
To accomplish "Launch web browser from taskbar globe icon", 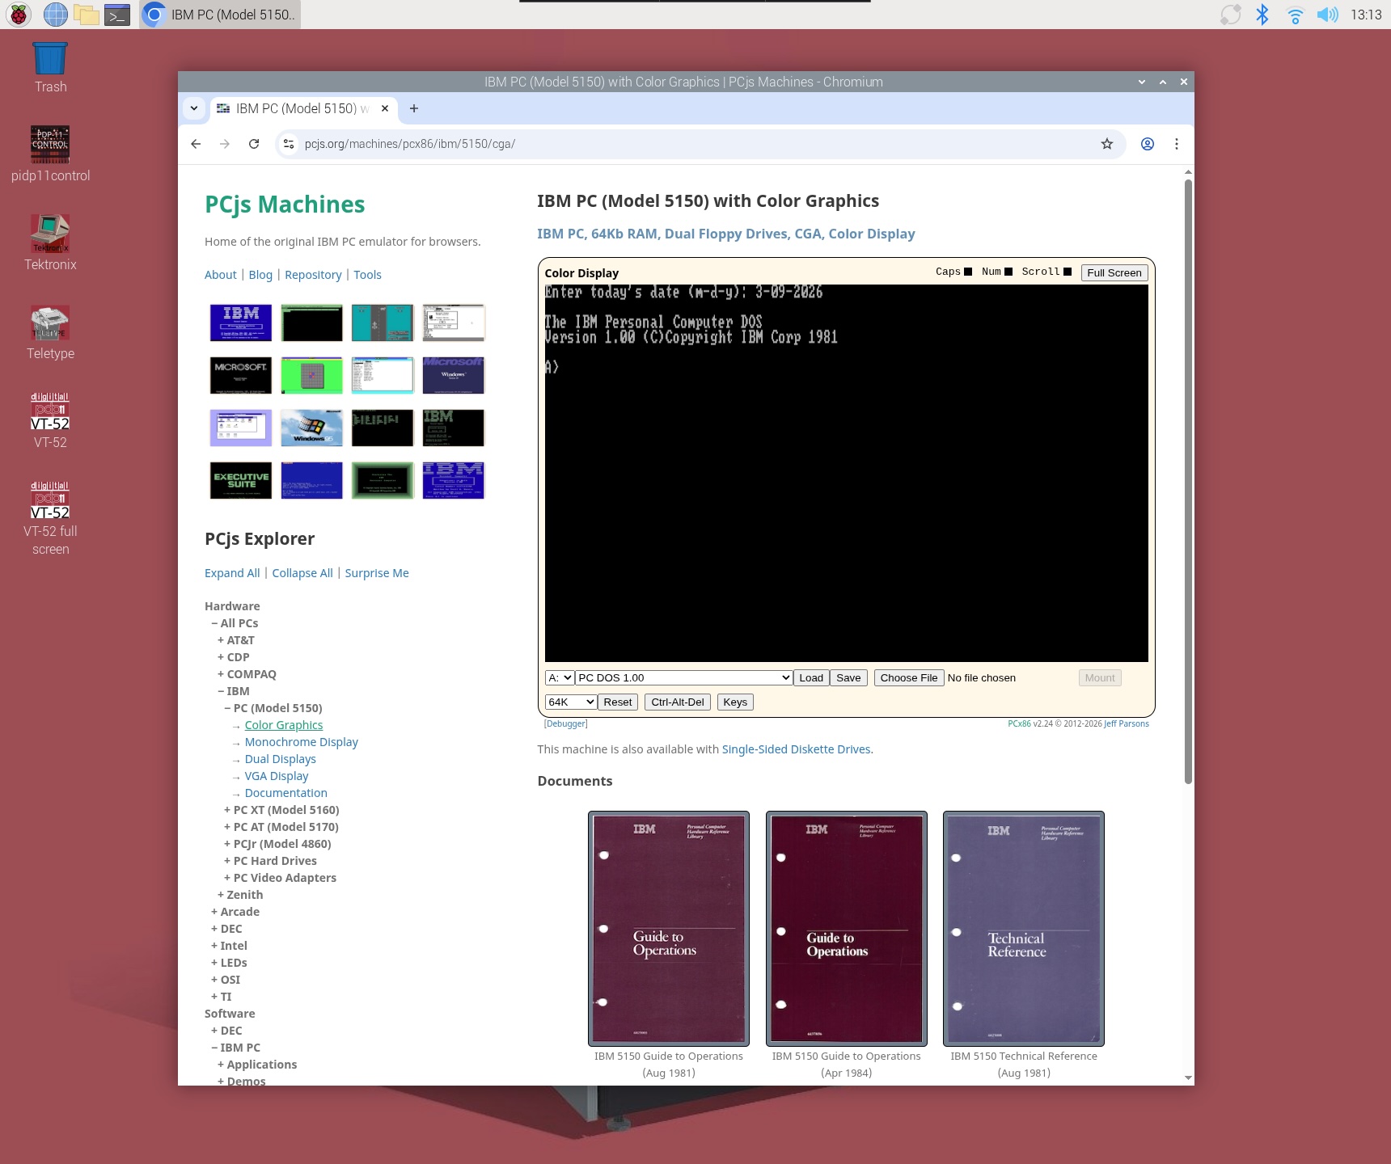I will pyautogui.click(x=55, y=15).
